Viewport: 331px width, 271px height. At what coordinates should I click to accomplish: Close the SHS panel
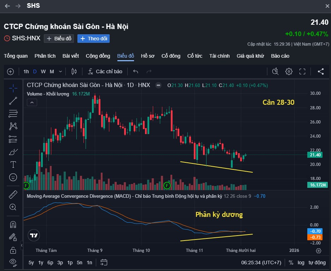pyautogui.click(x=327, y=6)
